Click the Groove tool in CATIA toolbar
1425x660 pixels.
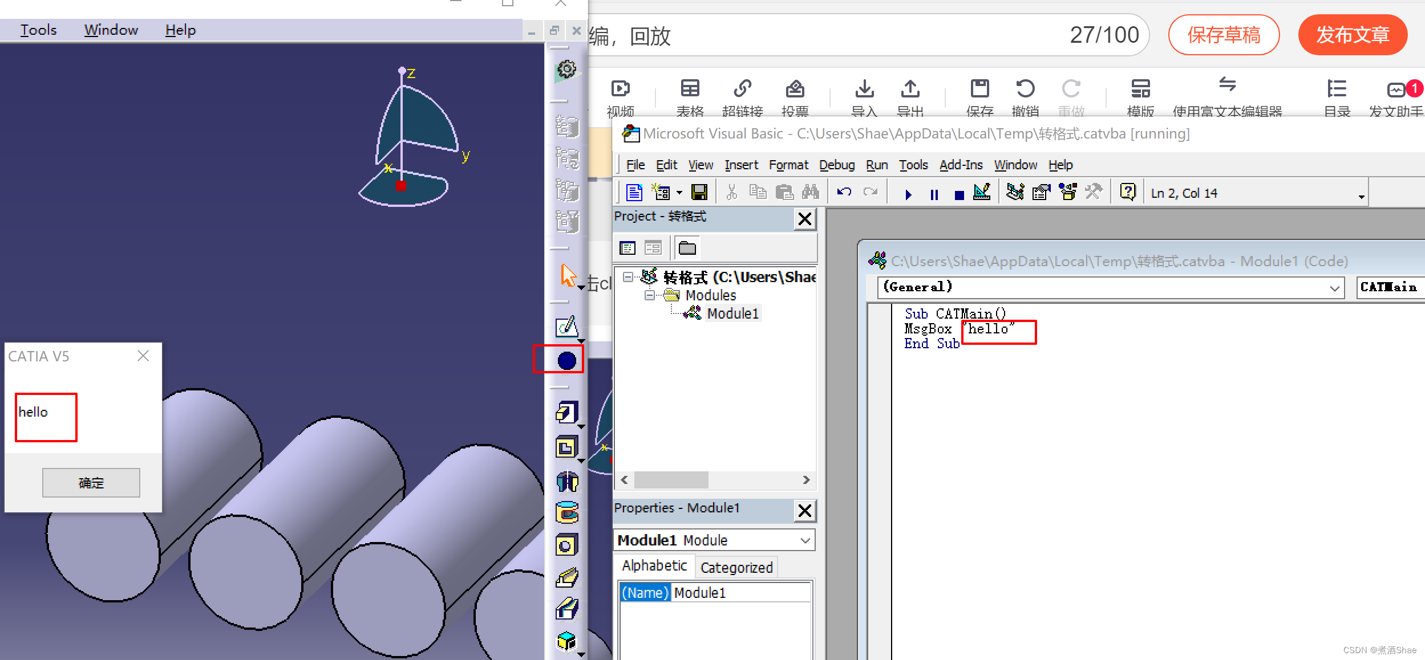(x=567, y=513)
